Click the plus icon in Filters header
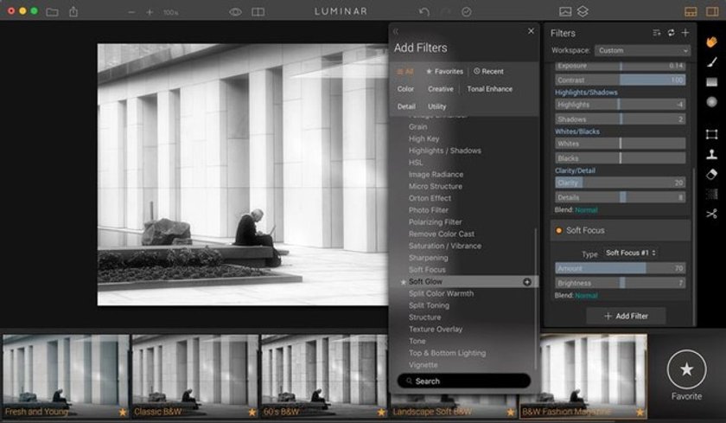This screenshot has height=423, width=726. (x=685, y=32)
